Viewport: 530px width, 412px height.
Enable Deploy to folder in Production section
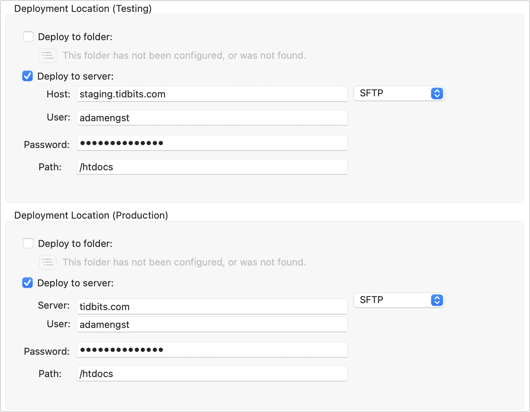[28, 244]
